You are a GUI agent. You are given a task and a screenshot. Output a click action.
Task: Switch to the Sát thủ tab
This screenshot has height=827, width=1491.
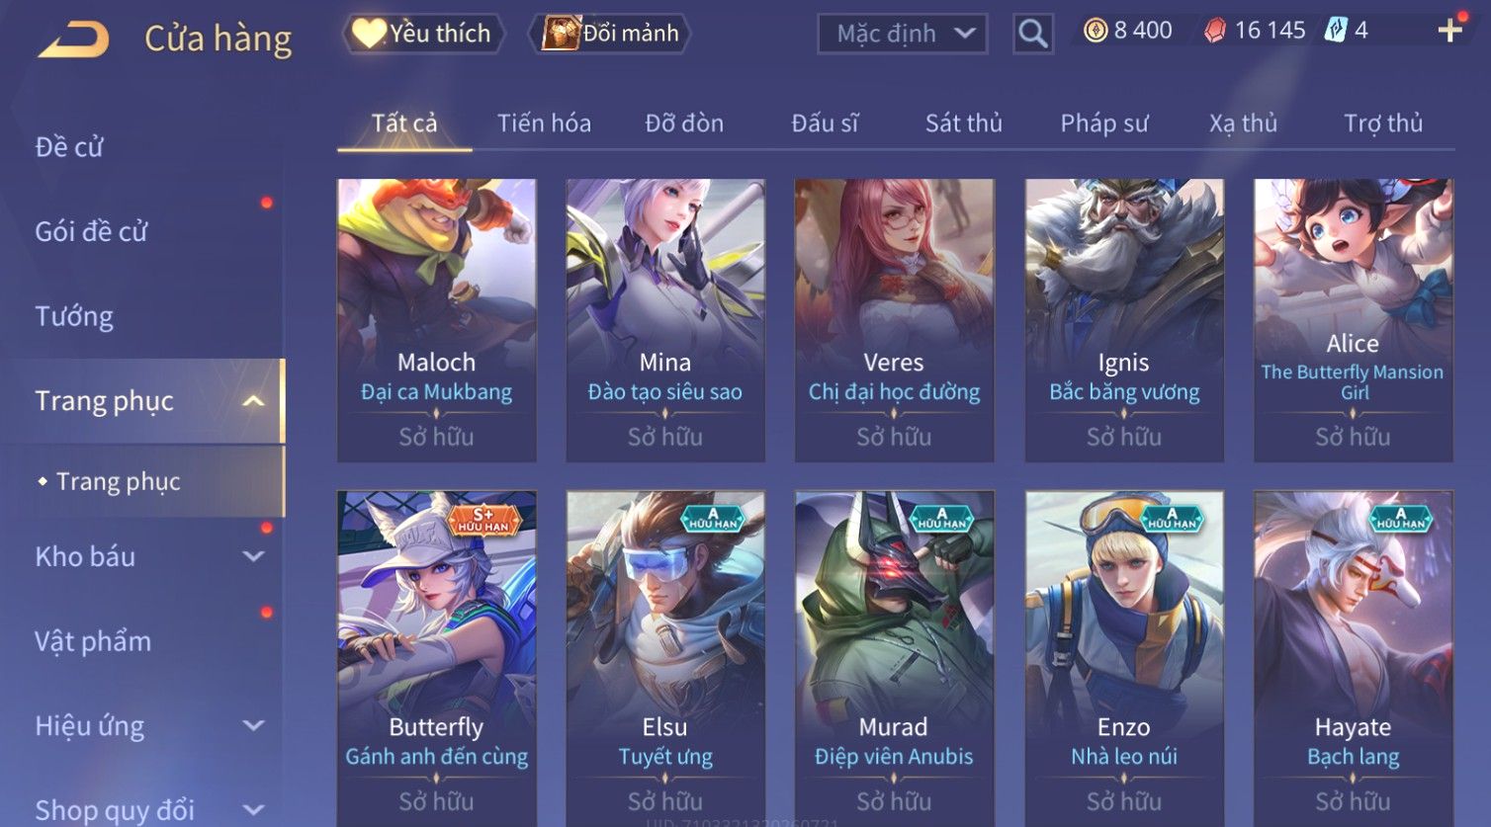point(964,124)
